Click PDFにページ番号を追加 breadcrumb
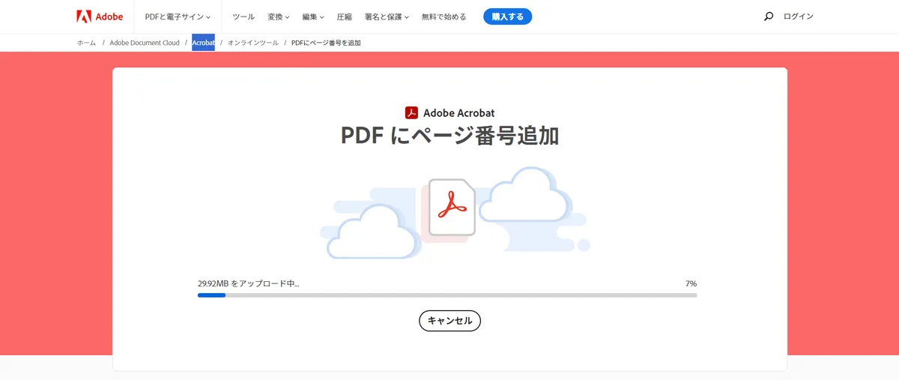This screenshot has height=380, width=899. pyautogui.click(x=326, y=43)
